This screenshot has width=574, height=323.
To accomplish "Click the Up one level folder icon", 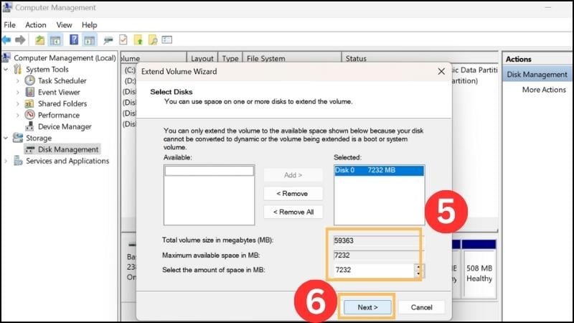I will pyautogui.click(x=39, y=40).
